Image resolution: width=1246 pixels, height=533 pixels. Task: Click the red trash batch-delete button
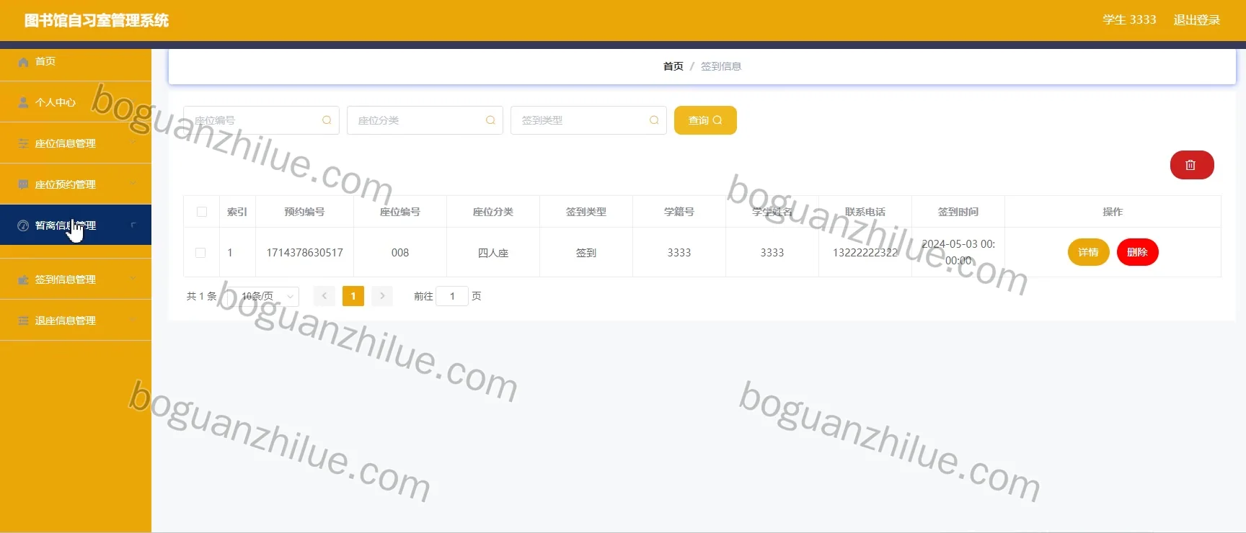point(1192,165)
